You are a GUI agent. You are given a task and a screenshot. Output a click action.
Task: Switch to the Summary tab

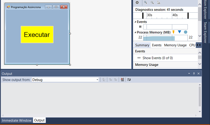[142, 45]
